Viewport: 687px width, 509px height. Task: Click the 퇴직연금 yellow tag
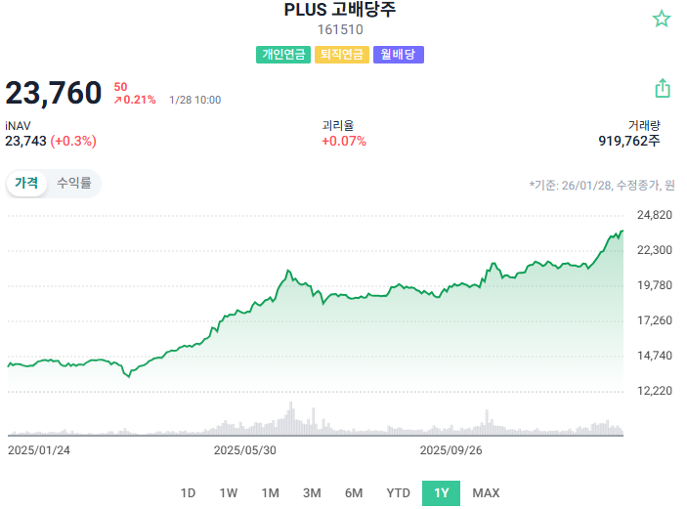pos(342,55)
